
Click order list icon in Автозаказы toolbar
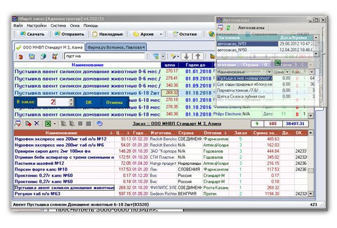(220, 28)
